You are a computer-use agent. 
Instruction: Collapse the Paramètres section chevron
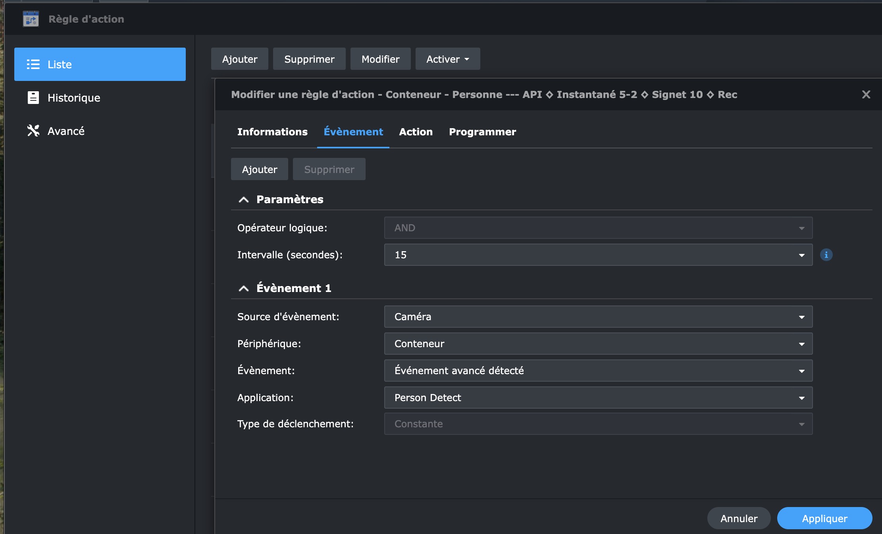pyautogui.click(x=244, y=200)
